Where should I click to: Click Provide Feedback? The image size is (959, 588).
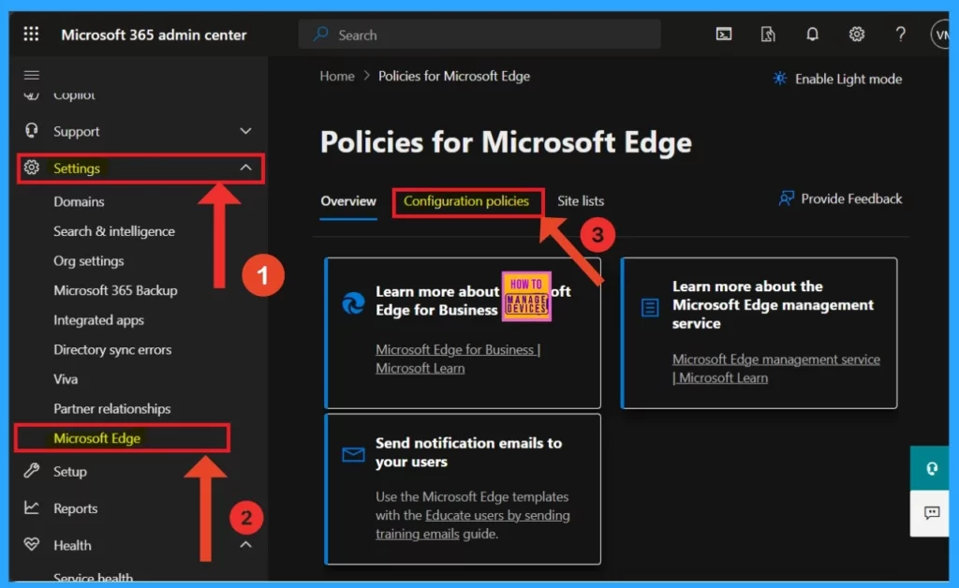click(851, 198)
